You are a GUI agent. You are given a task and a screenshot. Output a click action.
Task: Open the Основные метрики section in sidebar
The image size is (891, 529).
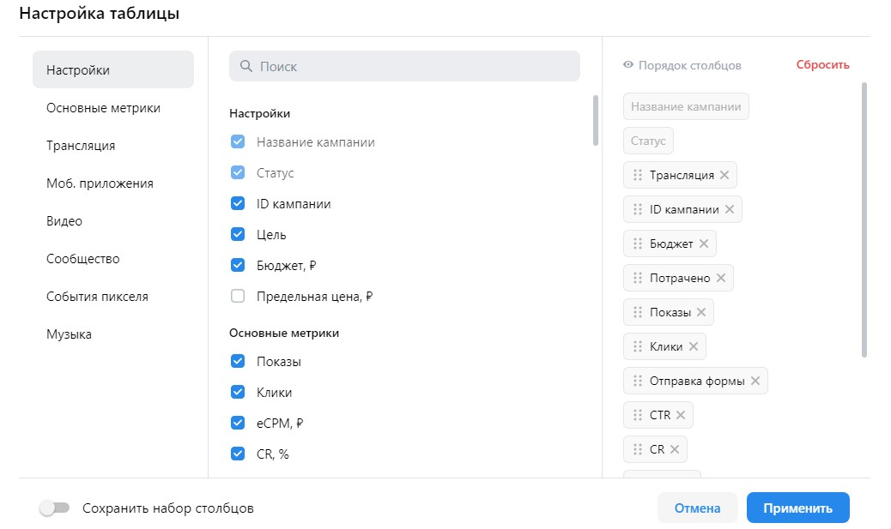pos(103,108)
